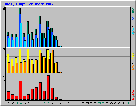Viewport: 136px width, 106px height.
Task: Click the green day "25" label
Action: click(104, 103)
